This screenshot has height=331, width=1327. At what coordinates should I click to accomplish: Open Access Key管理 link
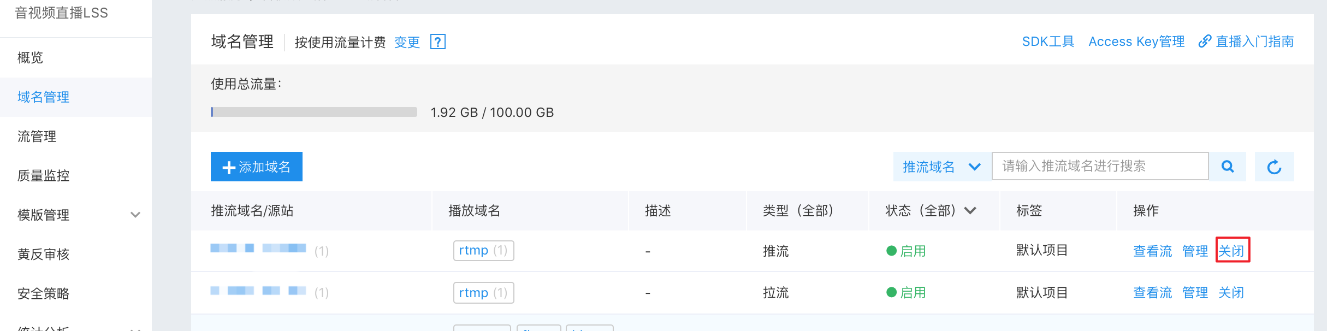(x=1136, y=42)
